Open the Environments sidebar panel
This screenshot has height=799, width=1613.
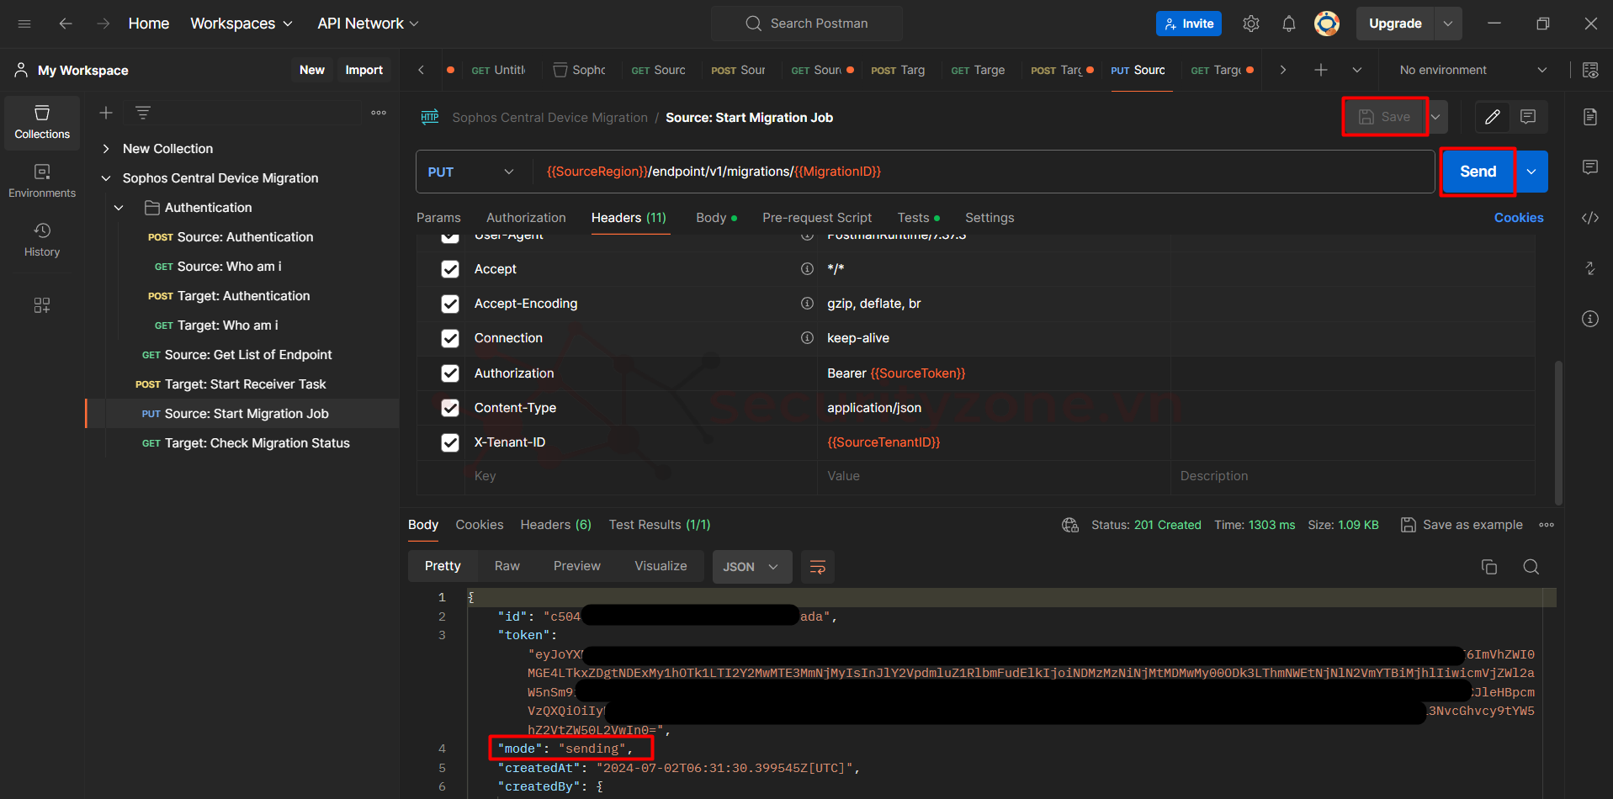tap(42, 182)
